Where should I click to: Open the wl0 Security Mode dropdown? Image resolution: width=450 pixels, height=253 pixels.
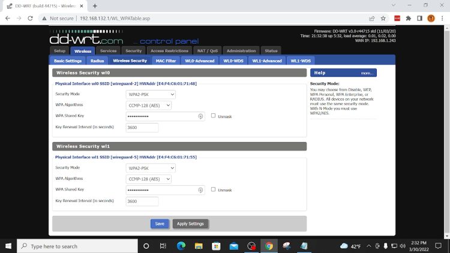click(151, 94)
